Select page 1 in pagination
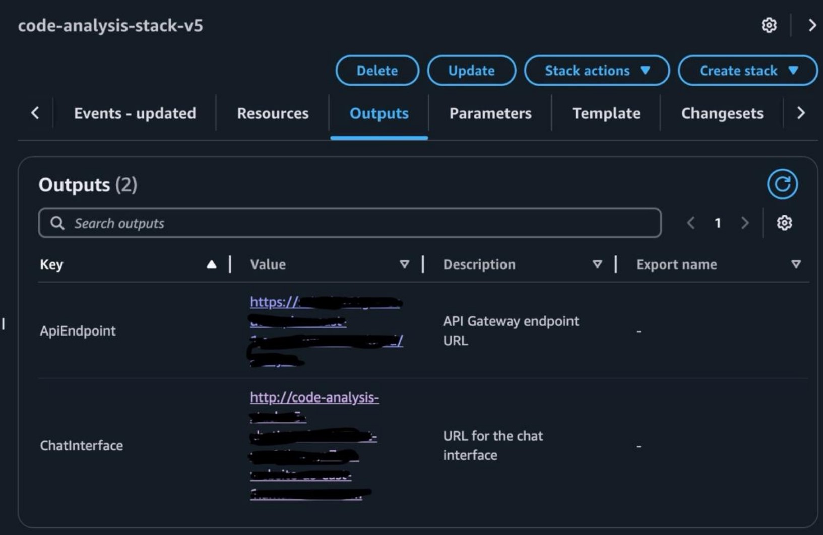Viewport: 823px width, 535px height. click(718, 223)
